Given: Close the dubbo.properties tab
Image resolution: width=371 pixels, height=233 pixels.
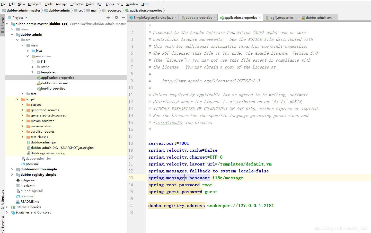Looking at the screenshot, I should pyautogui.click(x=215, y=17).
